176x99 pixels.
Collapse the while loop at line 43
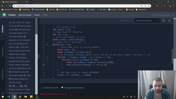click(47, 45)
